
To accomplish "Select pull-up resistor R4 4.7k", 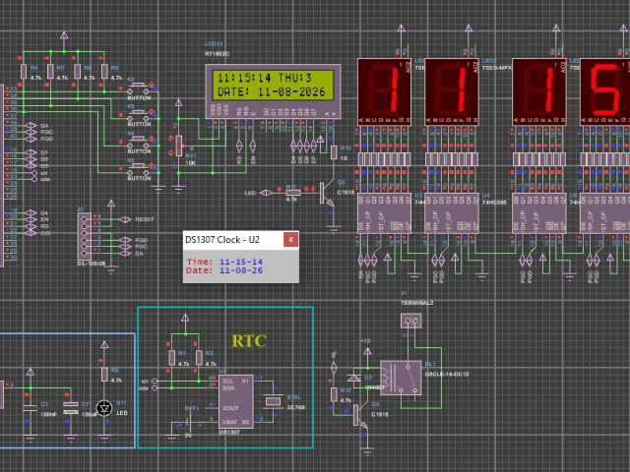I will 24,72.
